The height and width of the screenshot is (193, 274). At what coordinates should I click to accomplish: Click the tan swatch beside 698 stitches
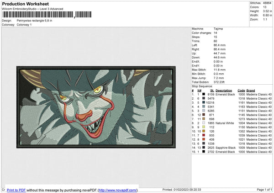pos(204,119)
